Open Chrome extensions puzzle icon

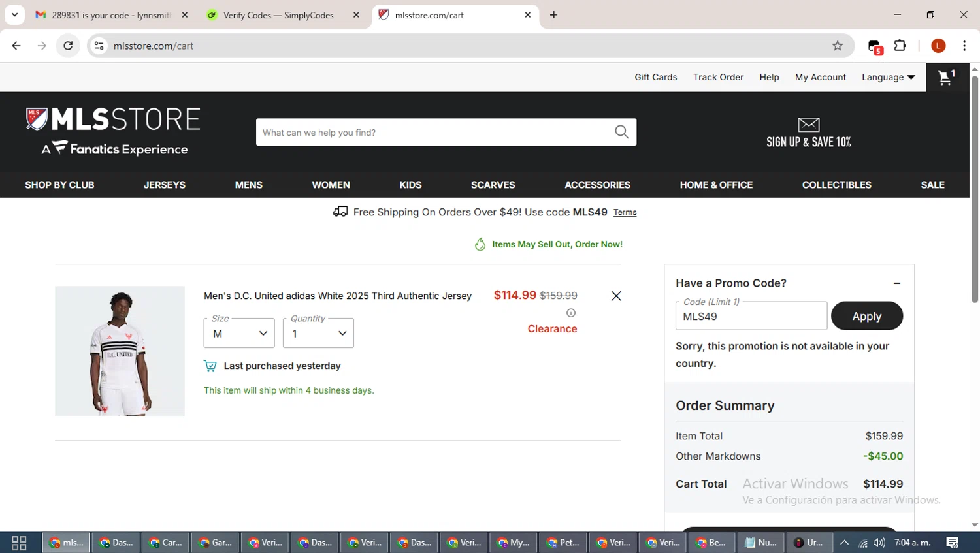click(900, 46)
